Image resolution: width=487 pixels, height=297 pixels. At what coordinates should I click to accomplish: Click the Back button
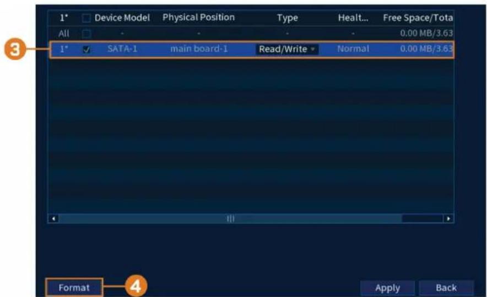(446, 288)
